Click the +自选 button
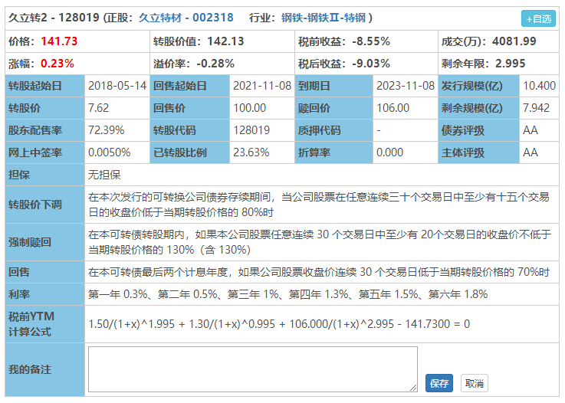The image size is (565, 403). pos(538,18)
